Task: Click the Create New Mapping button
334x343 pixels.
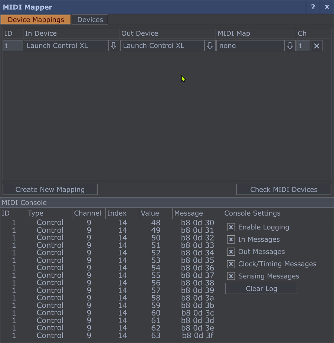Action: point(50,189)
